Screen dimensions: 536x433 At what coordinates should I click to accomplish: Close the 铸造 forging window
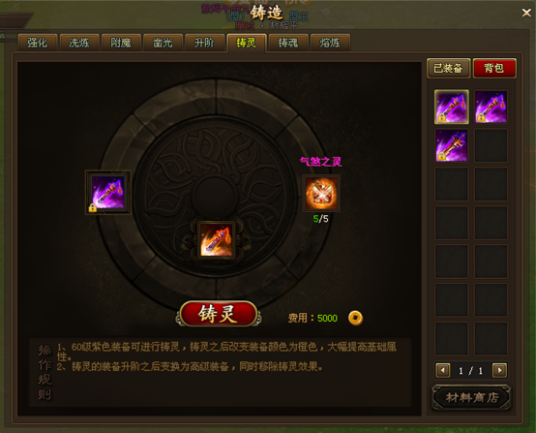pyautogui.click(x=526, y=13)
